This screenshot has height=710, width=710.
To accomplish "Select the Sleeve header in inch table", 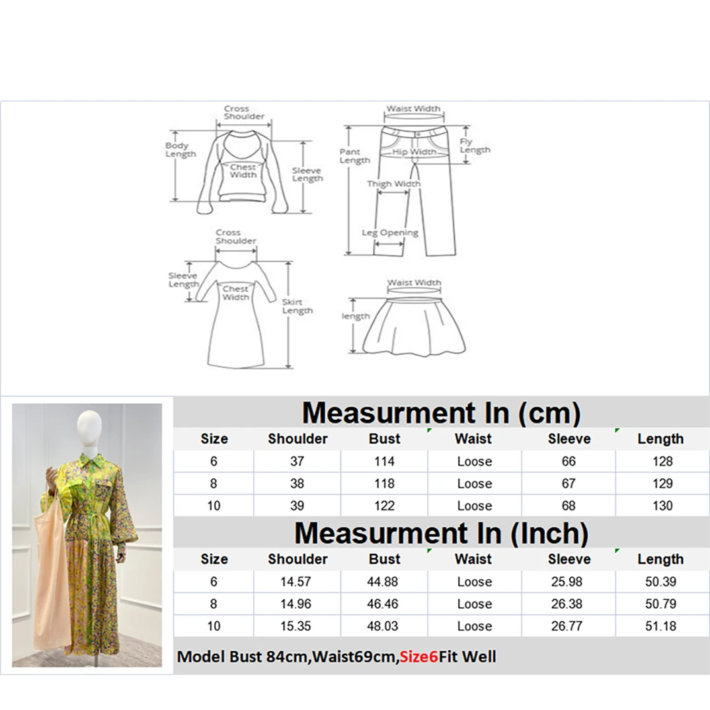I will click(x=569, y=559).
